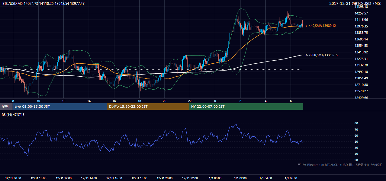The image size is (386, 181).
Task: Click the 12/31 20:00 time axis label
Action: pos(165,178)
